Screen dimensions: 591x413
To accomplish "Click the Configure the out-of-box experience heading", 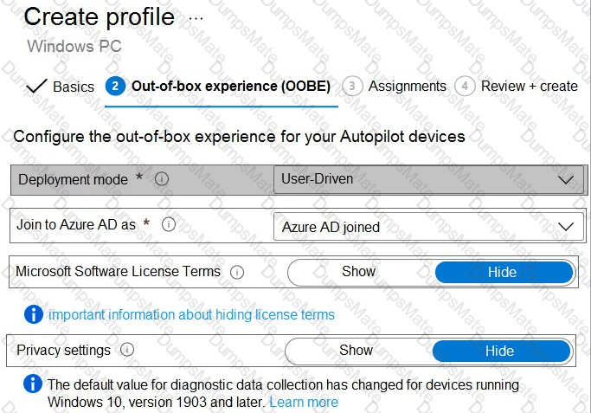I will point(240,137).
